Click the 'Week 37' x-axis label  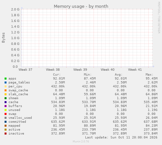point(25,70)
